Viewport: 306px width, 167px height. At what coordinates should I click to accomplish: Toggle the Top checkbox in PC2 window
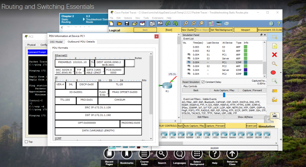point(26,142)
